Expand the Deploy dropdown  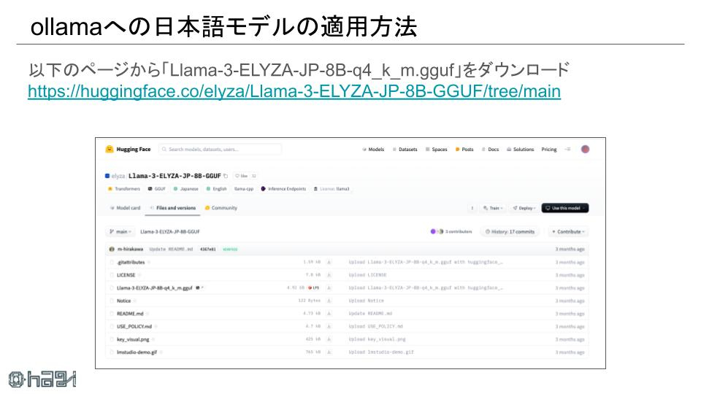pos(524,208)
